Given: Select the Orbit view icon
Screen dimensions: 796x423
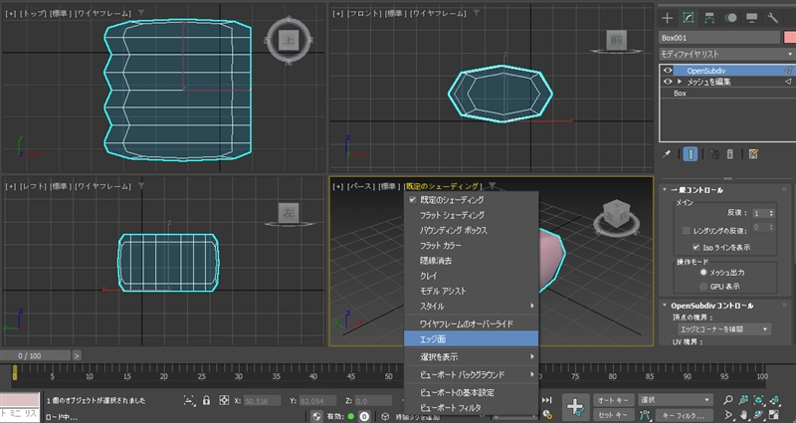Looking at the screenshot, I should tap(759, 415).
